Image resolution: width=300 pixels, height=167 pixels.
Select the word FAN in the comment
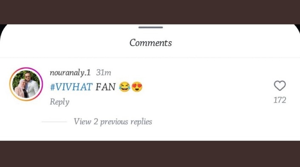[x=106, y=87]
